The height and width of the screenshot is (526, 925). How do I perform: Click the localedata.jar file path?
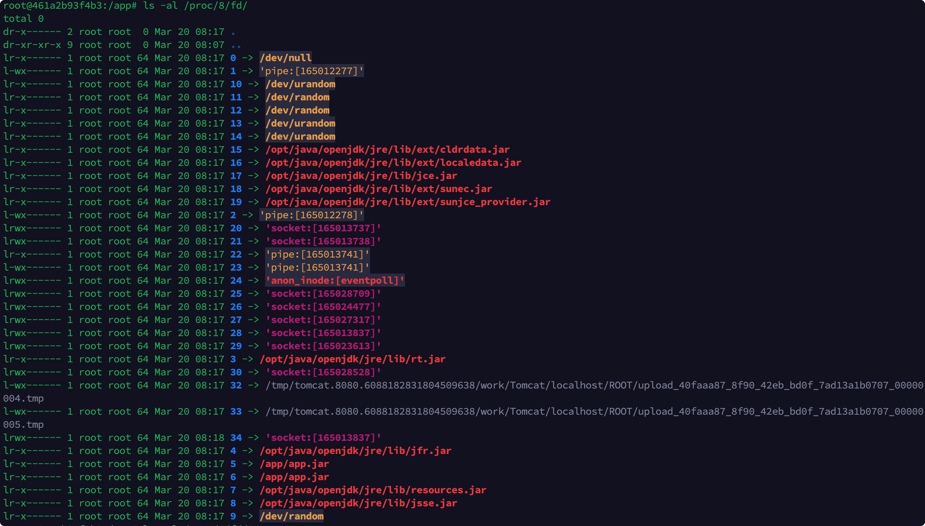[393, 163]
